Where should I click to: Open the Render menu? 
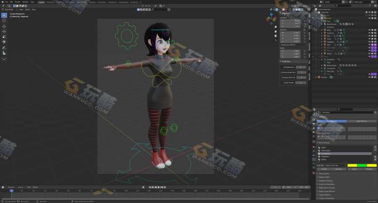tap(18, 2)
